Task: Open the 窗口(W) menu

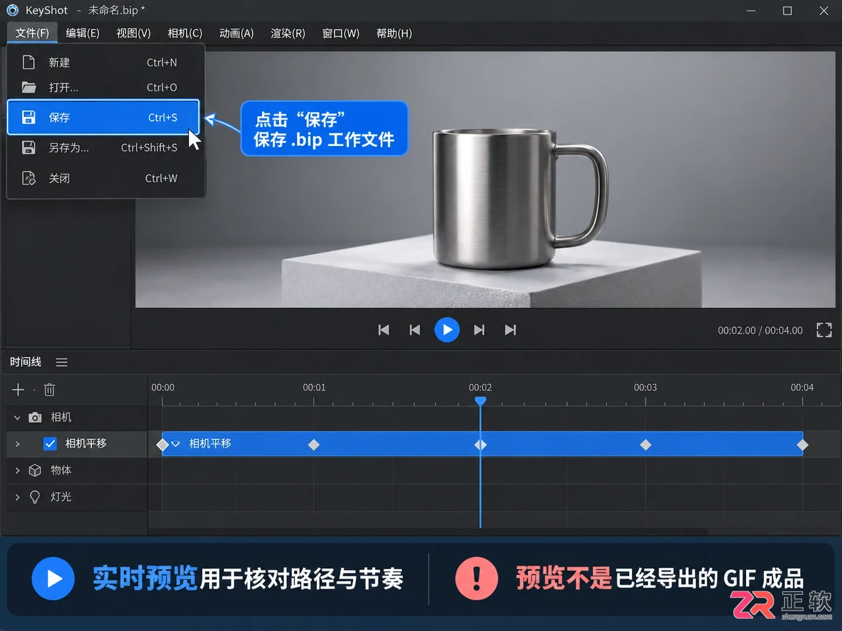Action: coord(341,33)
